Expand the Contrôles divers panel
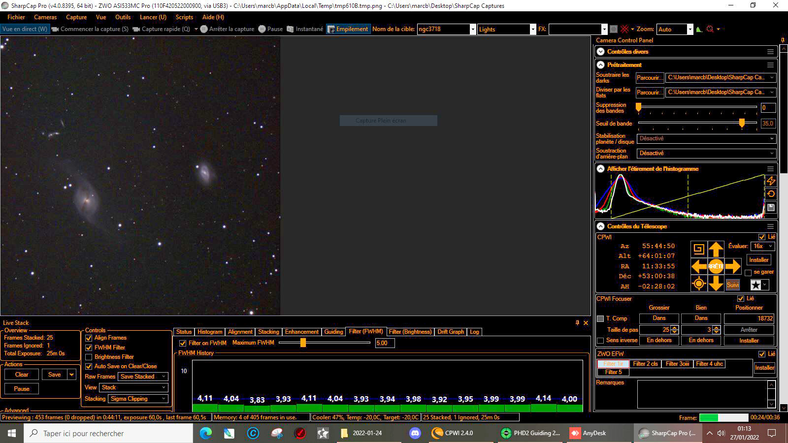Image resolution: width=788 pixels, height=443 pixels. pos(600,52)
